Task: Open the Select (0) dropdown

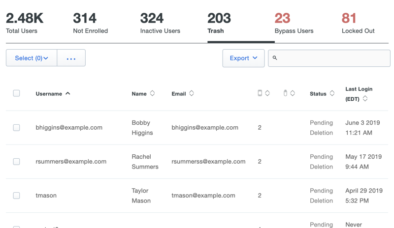Action: pyautogui.click(x=32, y=58)
